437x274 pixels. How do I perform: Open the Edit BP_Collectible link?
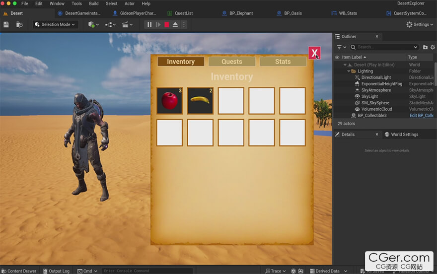(422, 115)
